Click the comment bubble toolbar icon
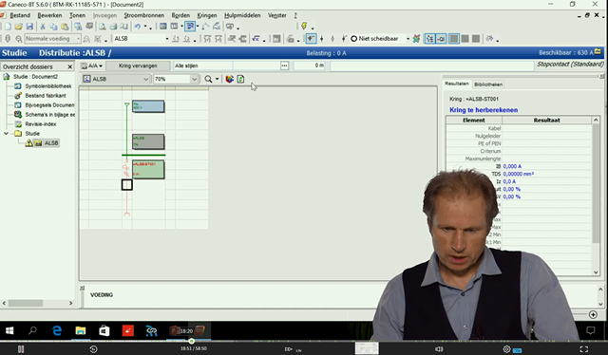 point(230,27)
